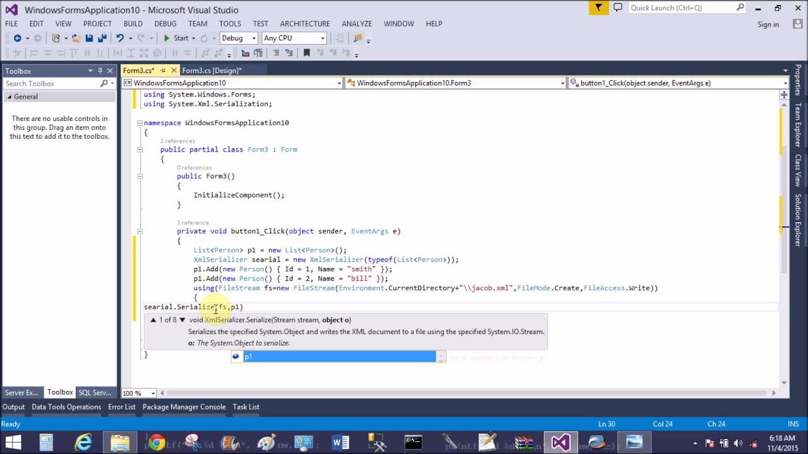Open the Toolbox window options dropdown arrow

pos(90,71)
